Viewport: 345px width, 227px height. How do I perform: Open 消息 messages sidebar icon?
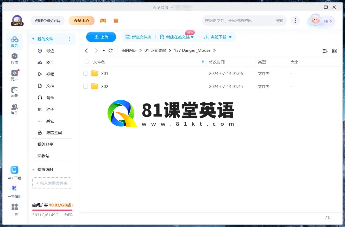click(x=14, y=109)
